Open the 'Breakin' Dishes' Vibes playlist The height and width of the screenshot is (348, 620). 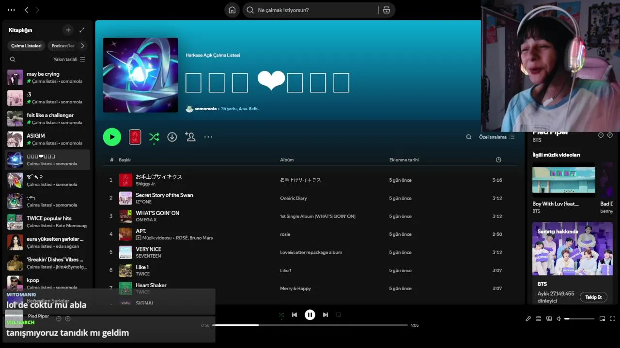click(47, 263)
